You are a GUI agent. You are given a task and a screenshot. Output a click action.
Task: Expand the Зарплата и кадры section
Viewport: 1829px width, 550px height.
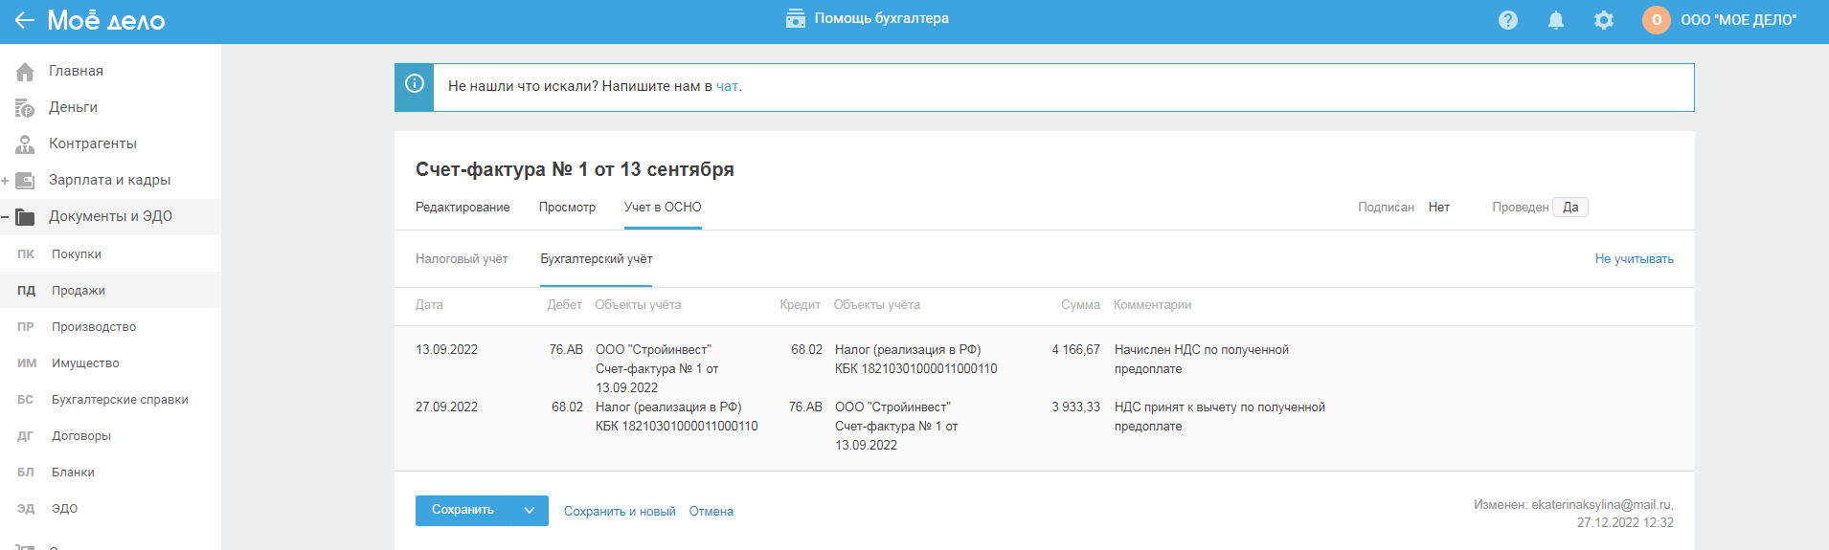(x=6, y=181)
